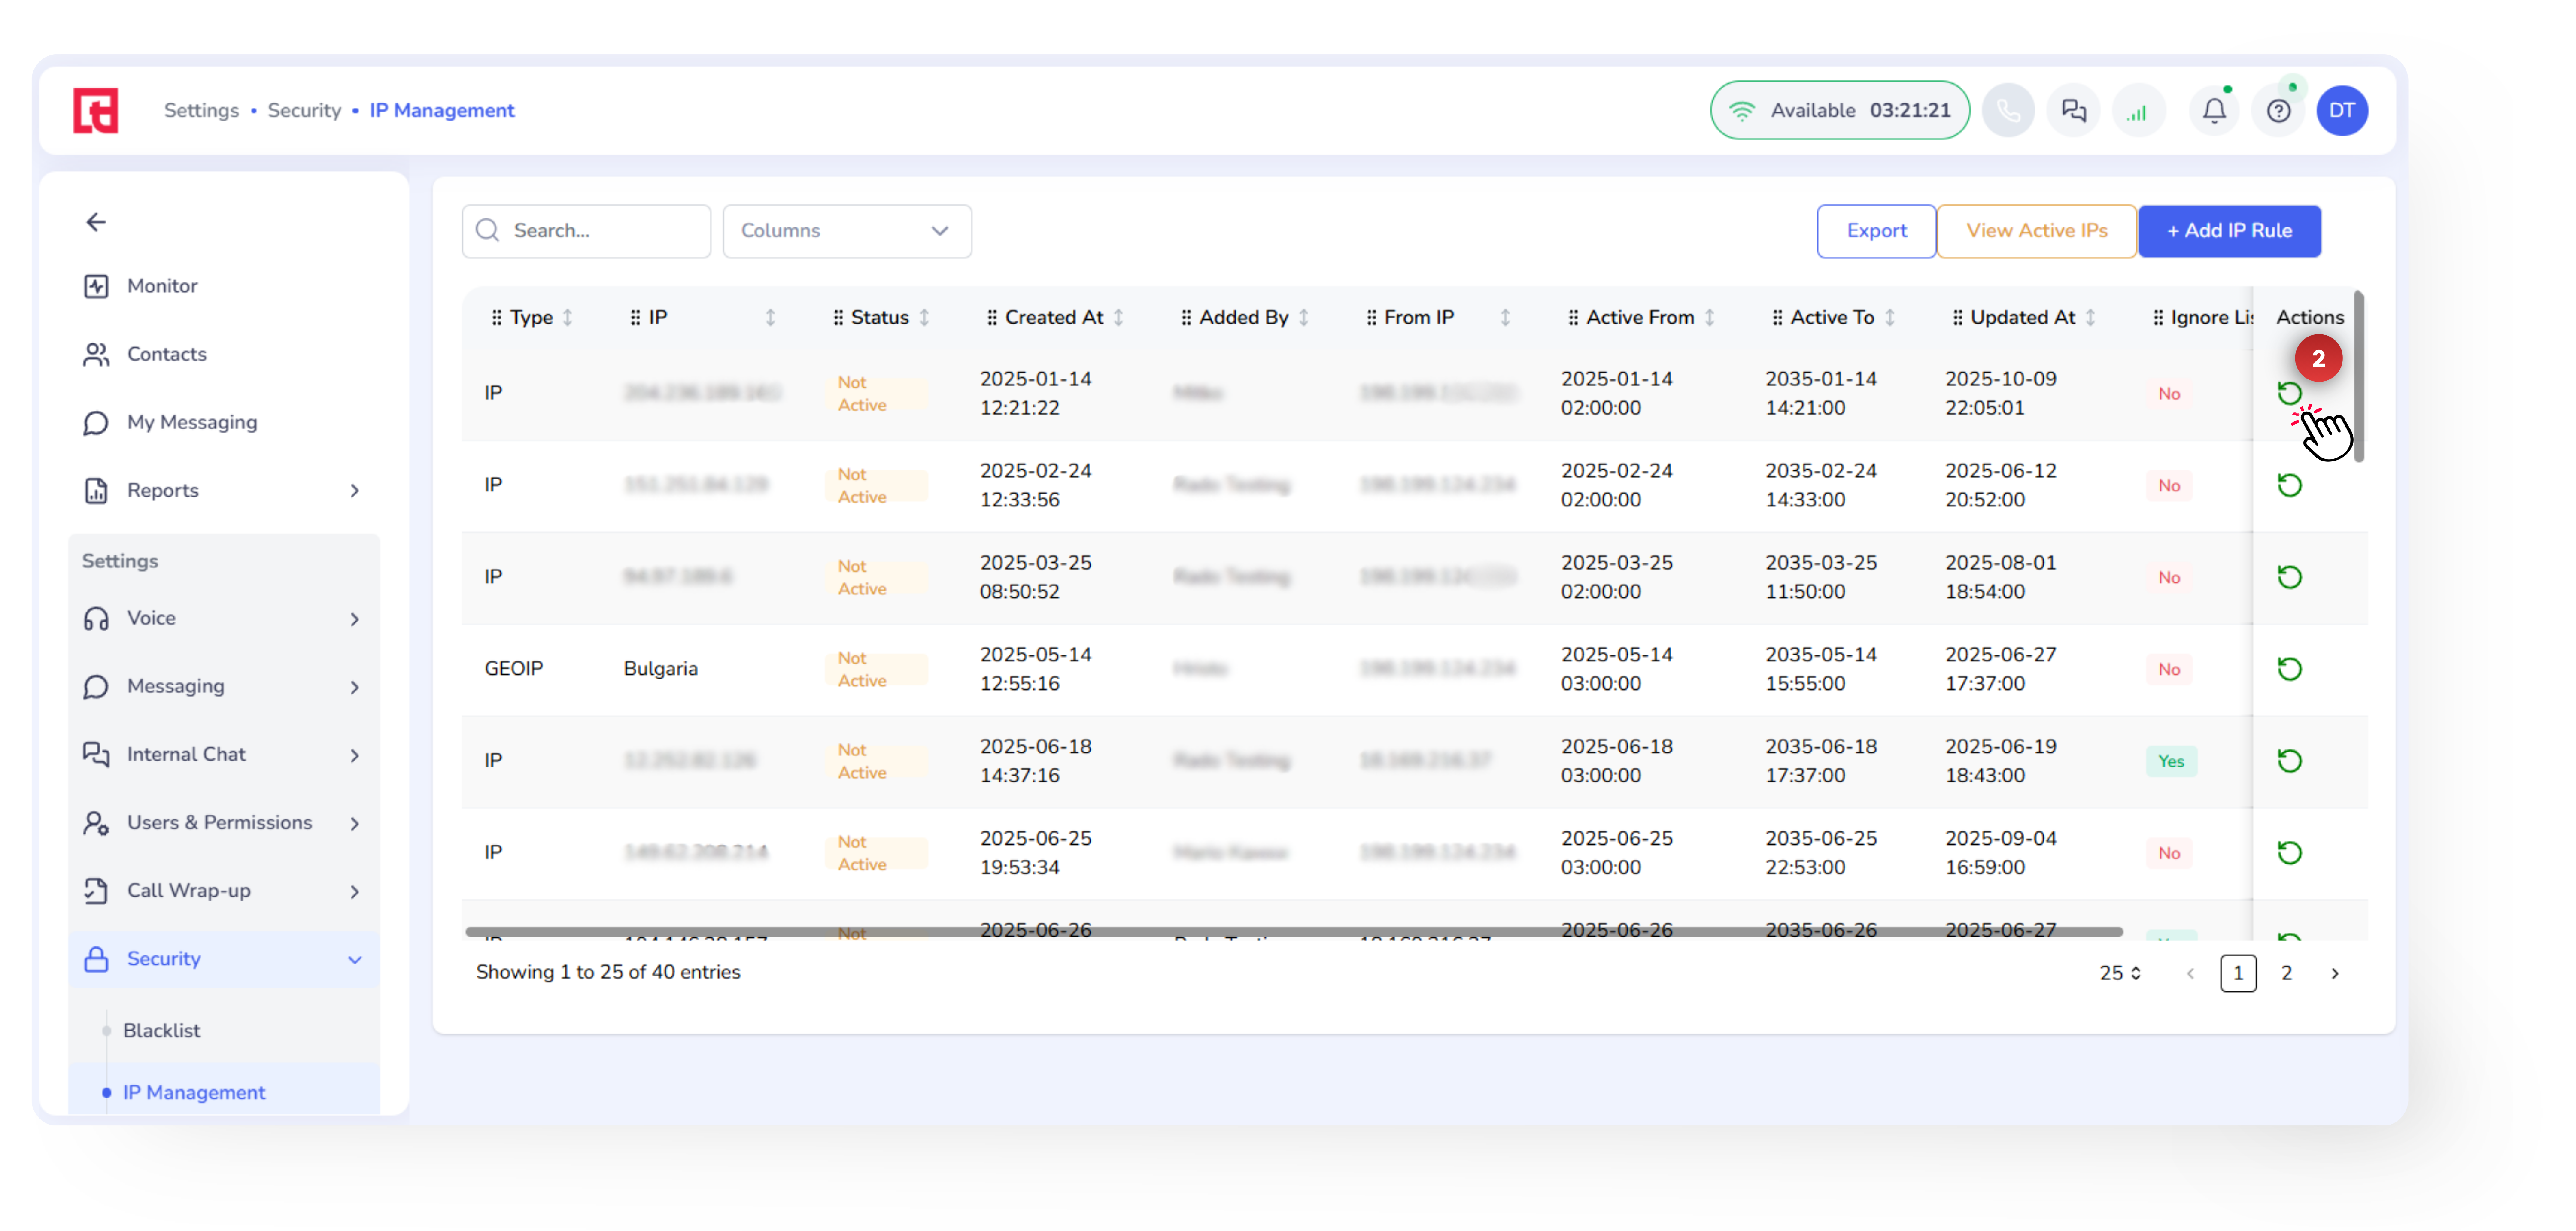2576x1231 pixels.
Task: Open the Columns dropdown
Action: click(846, 231)
